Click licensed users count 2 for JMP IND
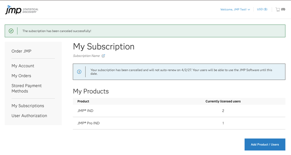This screenshot has height=155, width=291. tap(223, 111)
